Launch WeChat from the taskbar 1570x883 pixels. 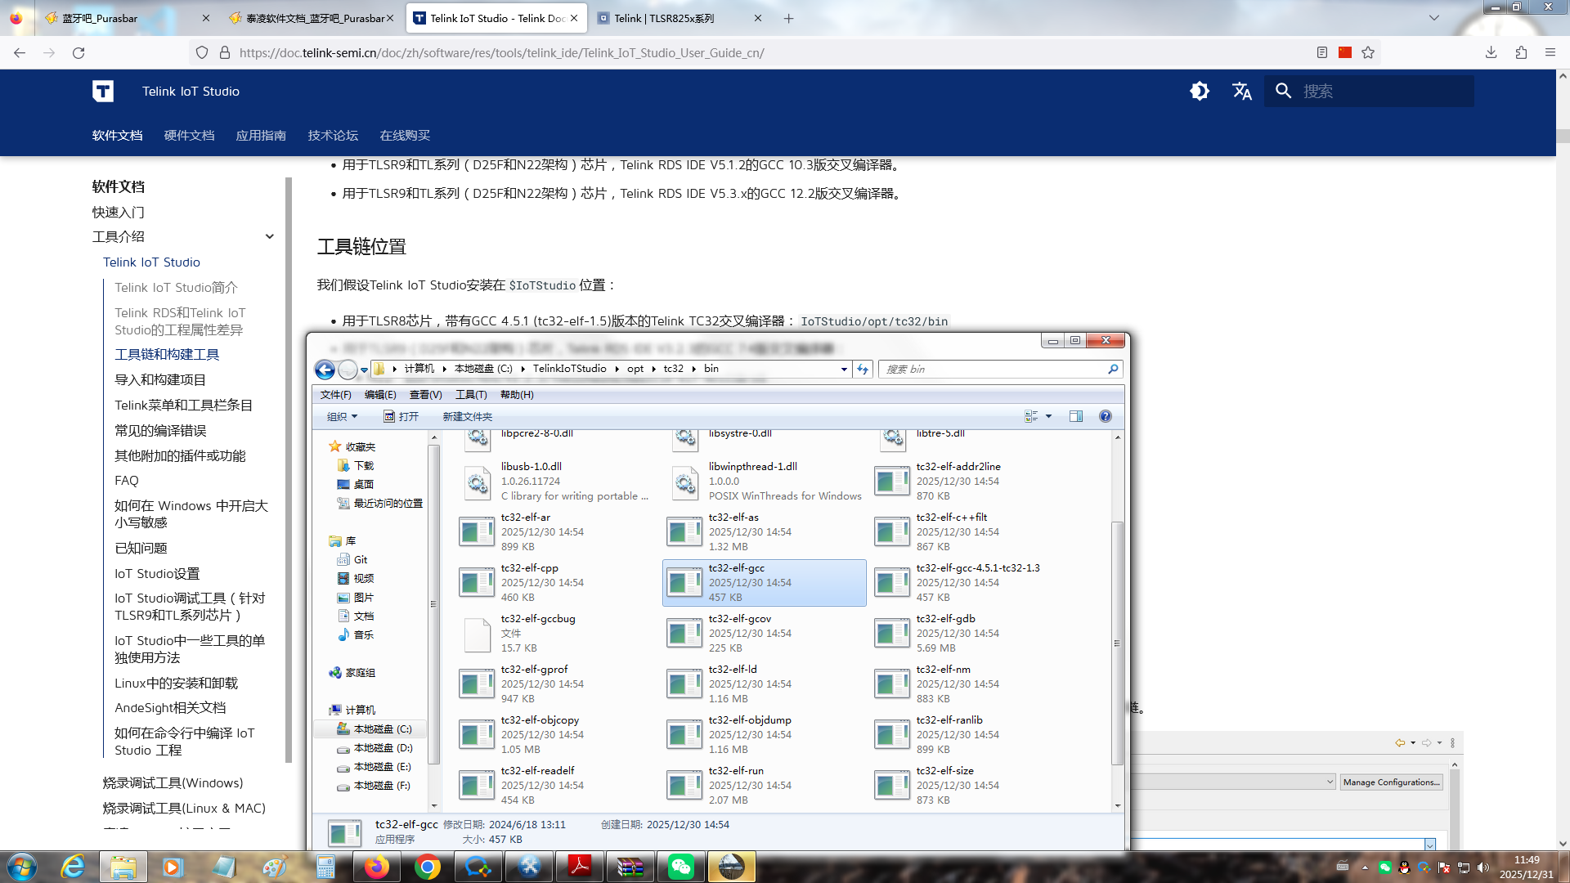[x=680, y=867]
